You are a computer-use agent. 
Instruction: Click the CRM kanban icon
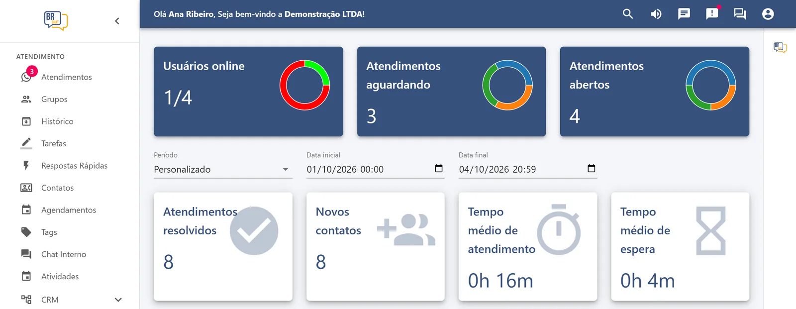pos(26,300)
